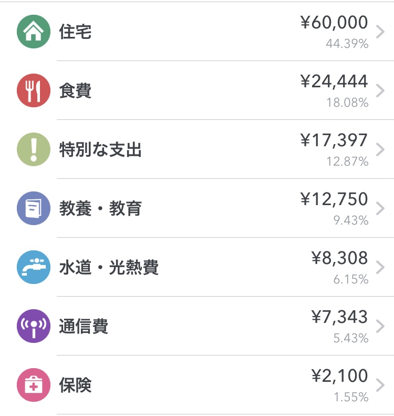Tap the red fork-and-knife 食費 icon
The image size is (394, 416).
34,90
